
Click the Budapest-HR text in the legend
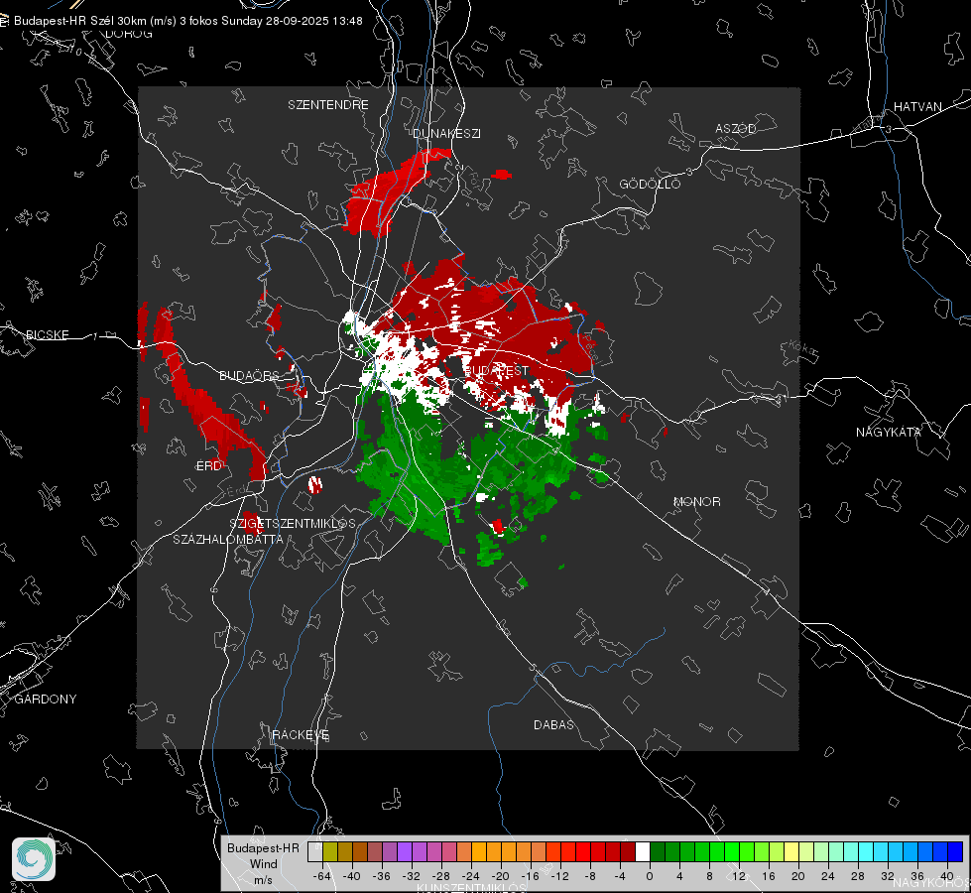coord(263,847)
